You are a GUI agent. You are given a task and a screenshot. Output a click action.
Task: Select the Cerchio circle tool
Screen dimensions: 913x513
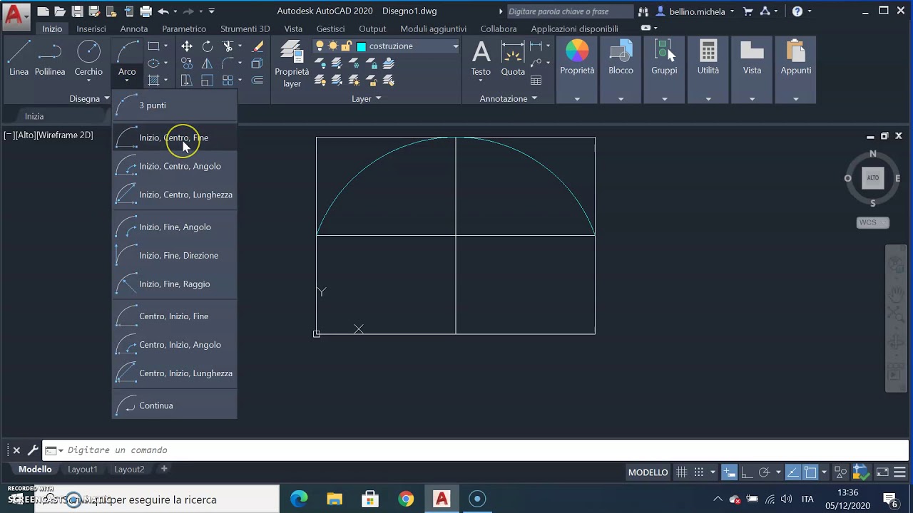[x=88, y=58]
